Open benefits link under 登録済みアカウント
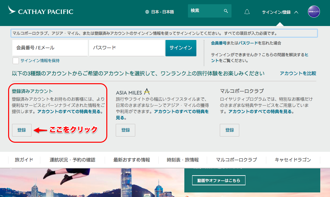 click(69, 112)
